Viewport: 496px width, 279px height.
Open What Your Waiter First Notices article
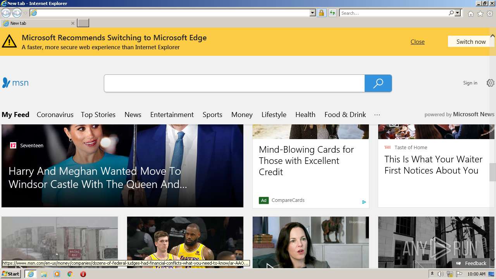coord(433,165)
